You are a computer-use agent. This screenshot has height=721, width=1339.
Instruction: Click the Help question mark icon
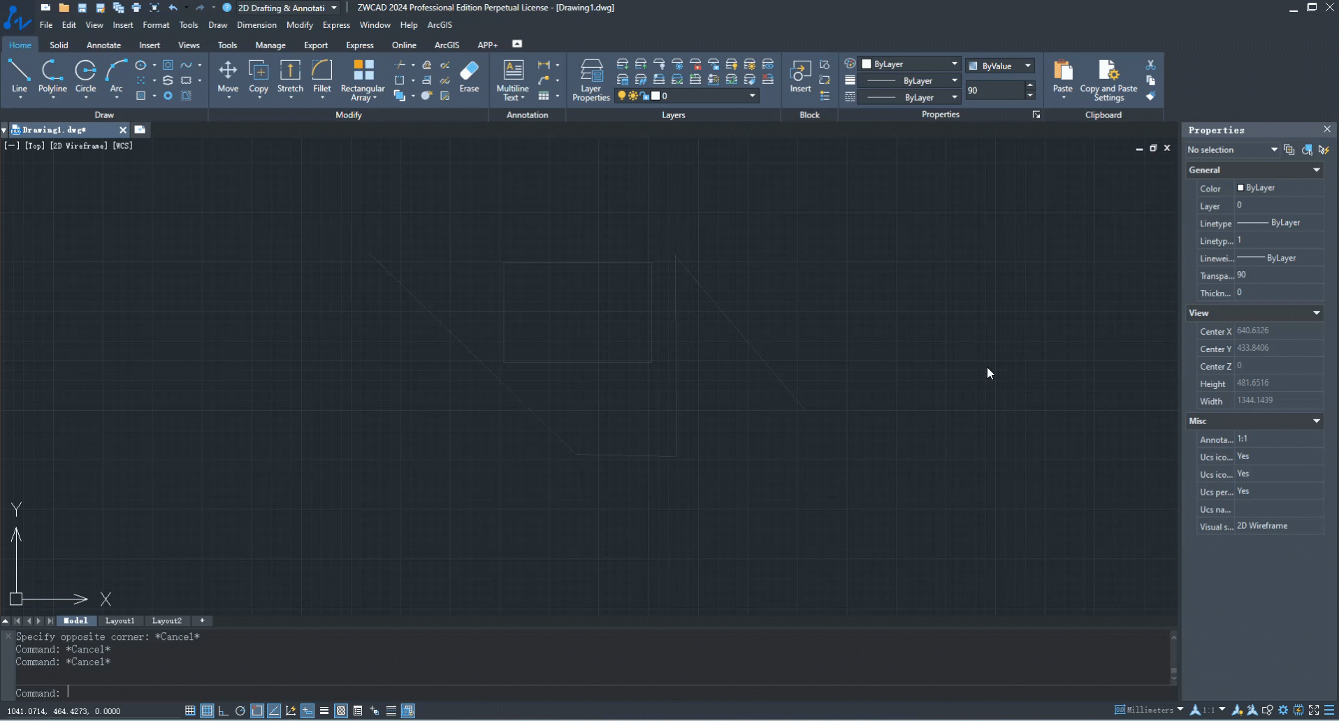point(226,8)
